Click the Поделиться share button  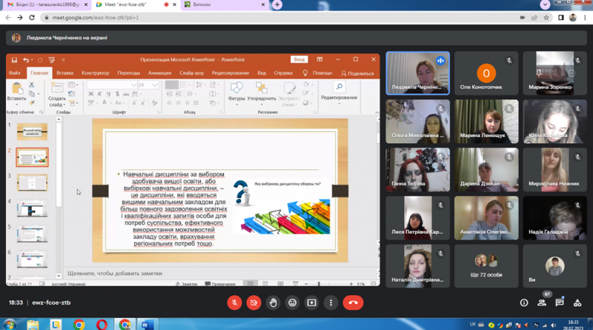(x=357, y=73)
